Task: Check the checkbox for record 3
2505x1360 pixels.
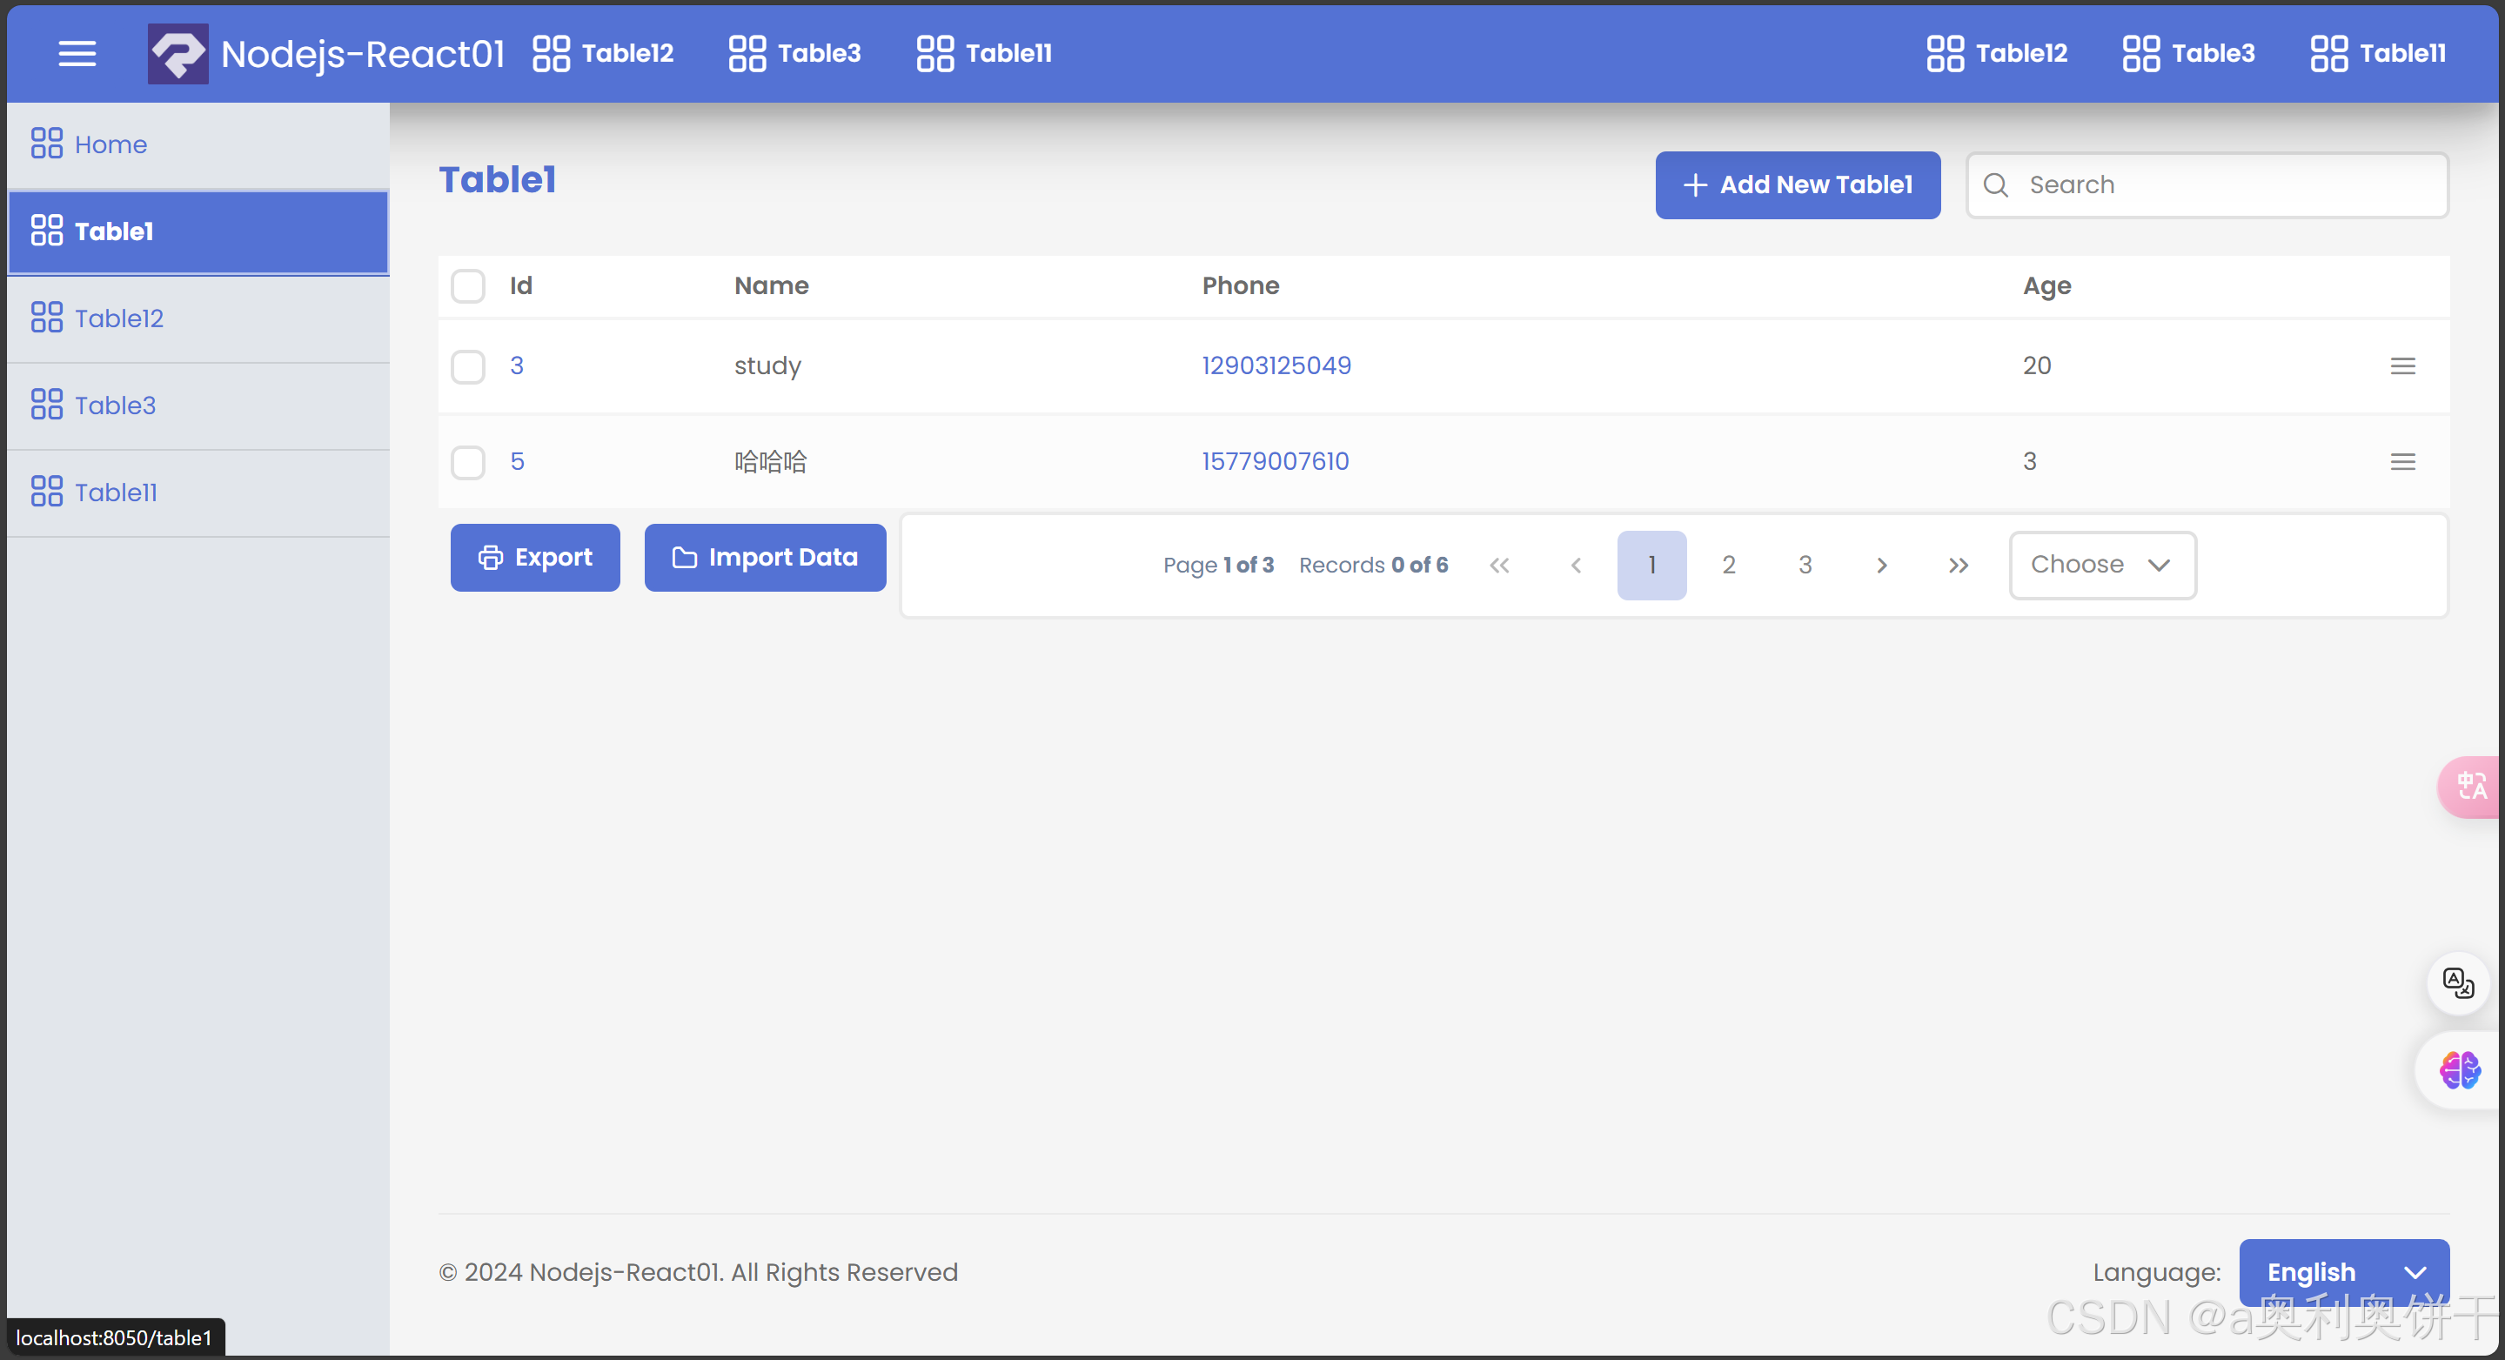Action: tap(468, 366)
